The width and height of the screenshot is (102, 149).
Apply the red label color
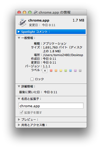pyautogui.click(x=51, y=70)
